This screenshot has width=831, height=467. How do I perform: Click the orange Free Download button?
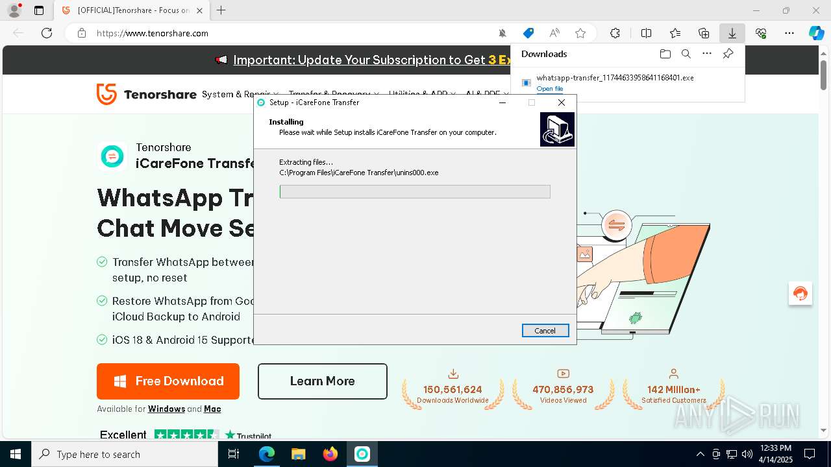pyautogui.click(x=168, y=381)
